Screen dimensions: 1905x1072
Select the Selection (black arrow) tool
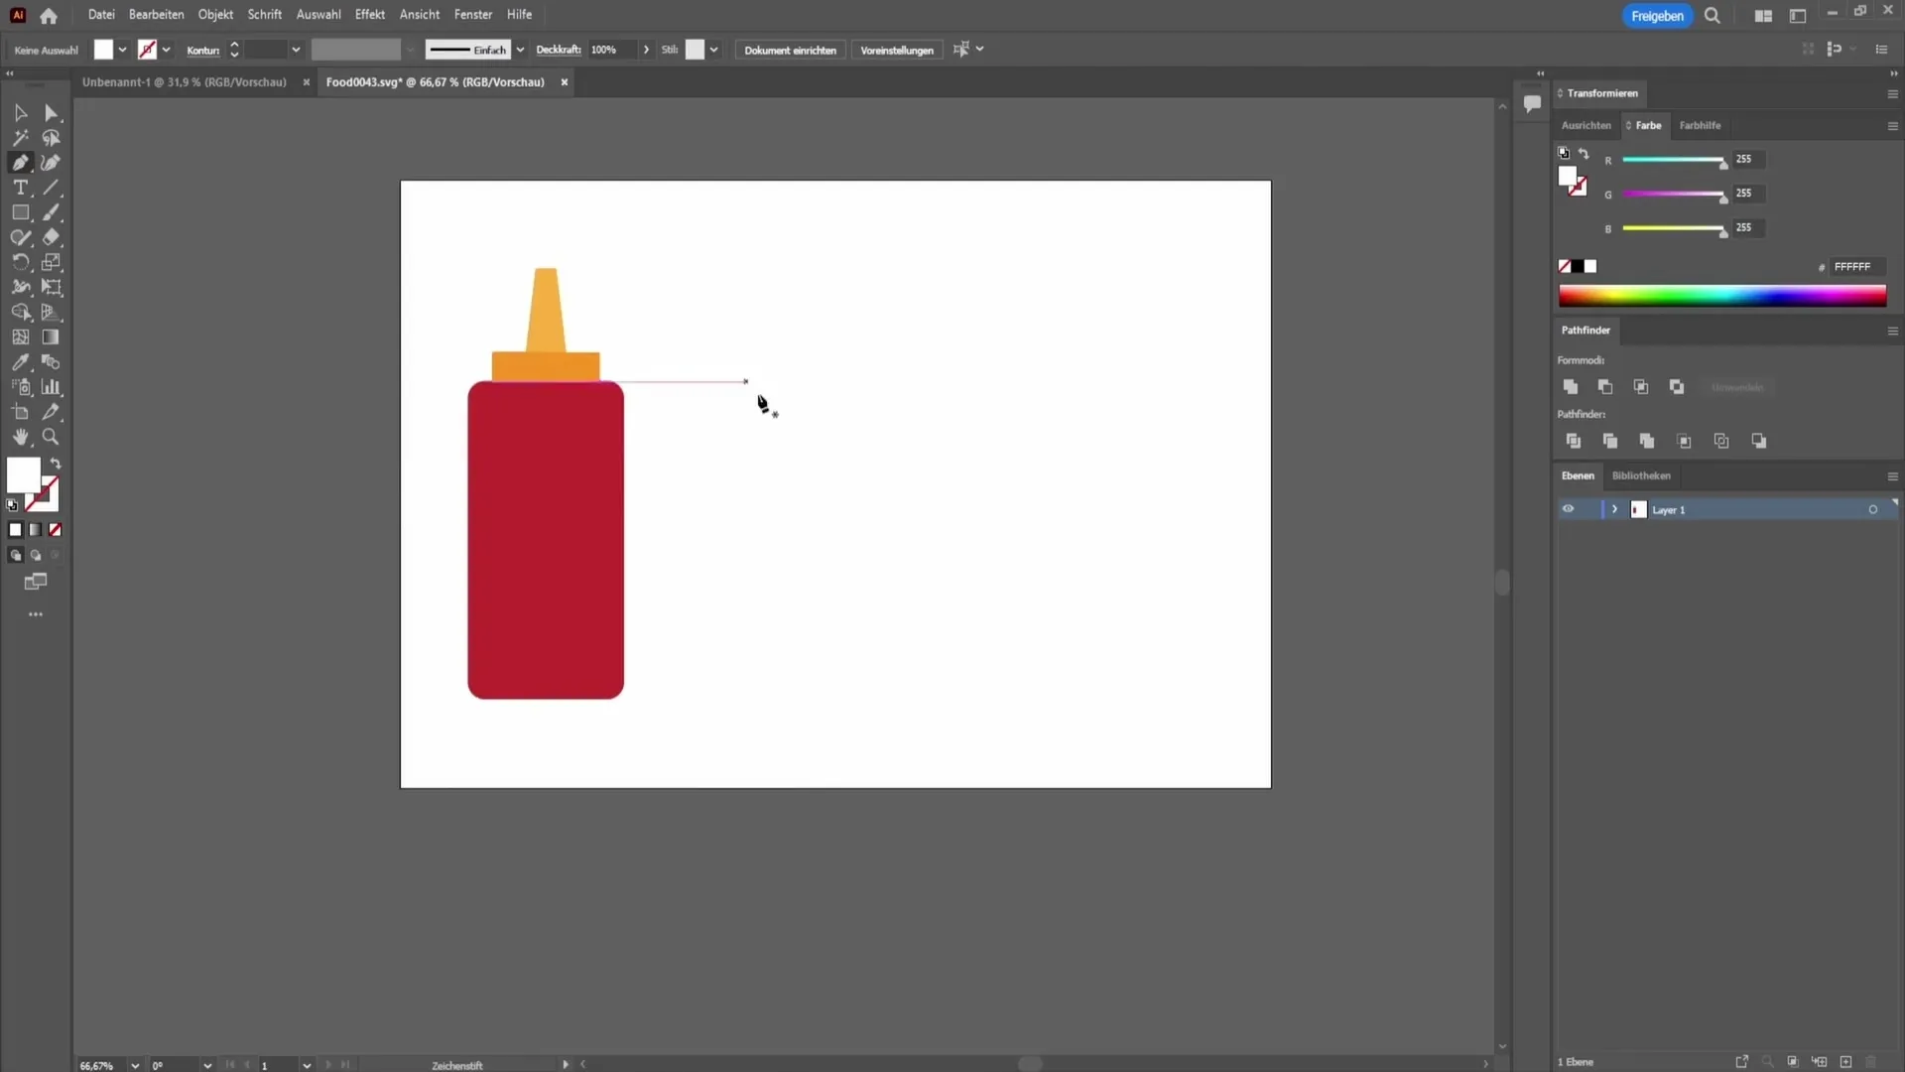point(20,113)
